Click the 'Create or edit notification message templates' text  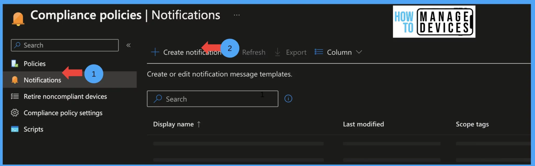219,74
